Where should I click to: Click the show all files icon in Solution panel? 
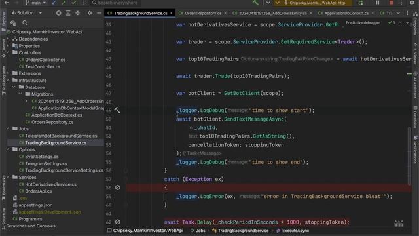click(x=13, y=23)
